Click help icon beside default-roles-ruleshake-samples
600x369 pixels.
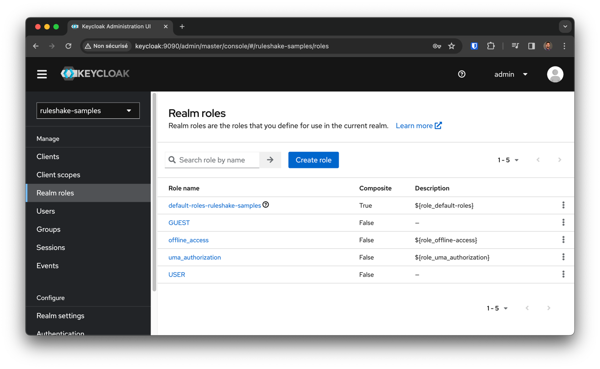click(x=266, y=205)
